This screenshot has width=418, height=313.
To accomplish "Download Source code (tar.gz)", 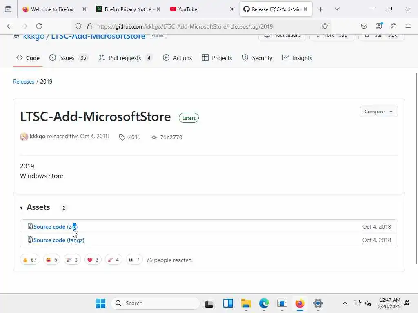I will tap(59, 240).
